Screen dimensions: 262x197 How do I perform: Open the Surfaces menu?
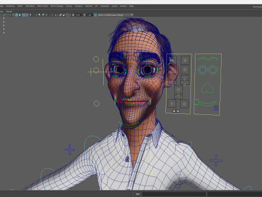click(x=79, y=6)
